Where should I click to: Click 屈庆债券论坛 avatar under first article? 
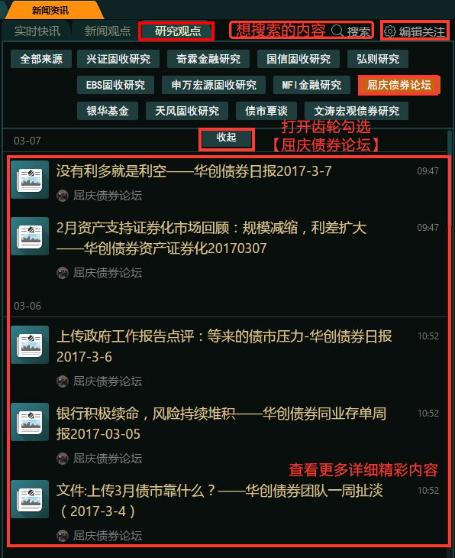(63, 196)
